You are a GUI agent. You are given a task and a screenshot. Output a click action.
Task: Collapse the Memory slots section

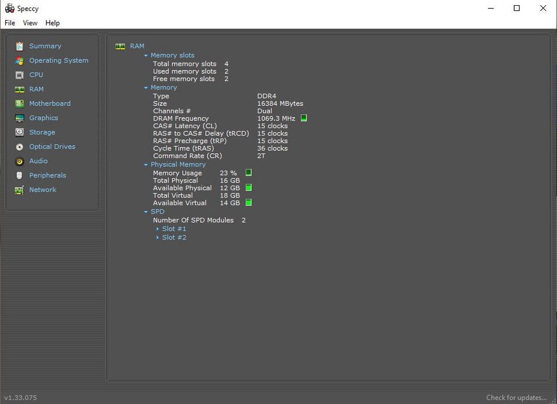pos(146,56)
